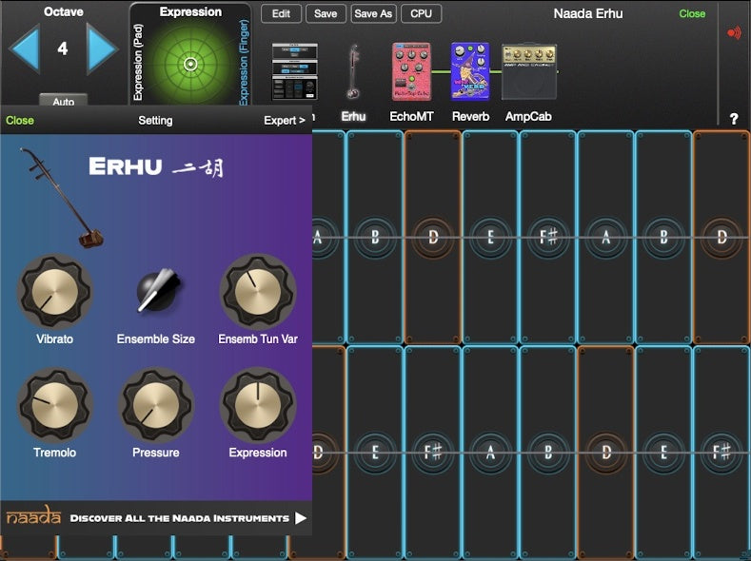Play the full orange D pad, bottom row
The height and width of the screenshot is (561, 751).
click(606, 452)
